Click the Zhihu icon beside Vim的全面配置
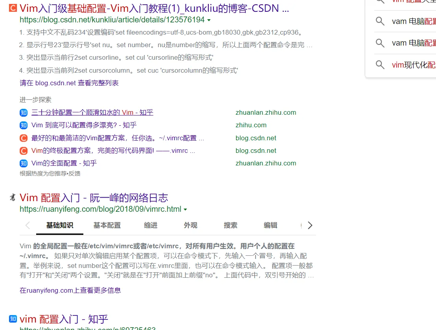The height and width of the screenshot is (330, 436). tap(23, 163)
